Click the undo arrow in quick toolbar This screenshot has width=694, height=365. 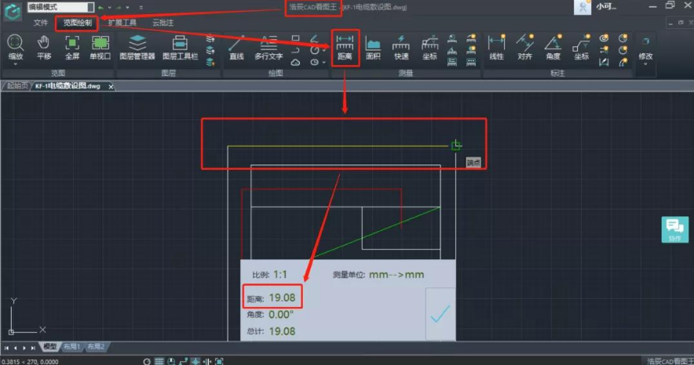[x=101, y=8]
